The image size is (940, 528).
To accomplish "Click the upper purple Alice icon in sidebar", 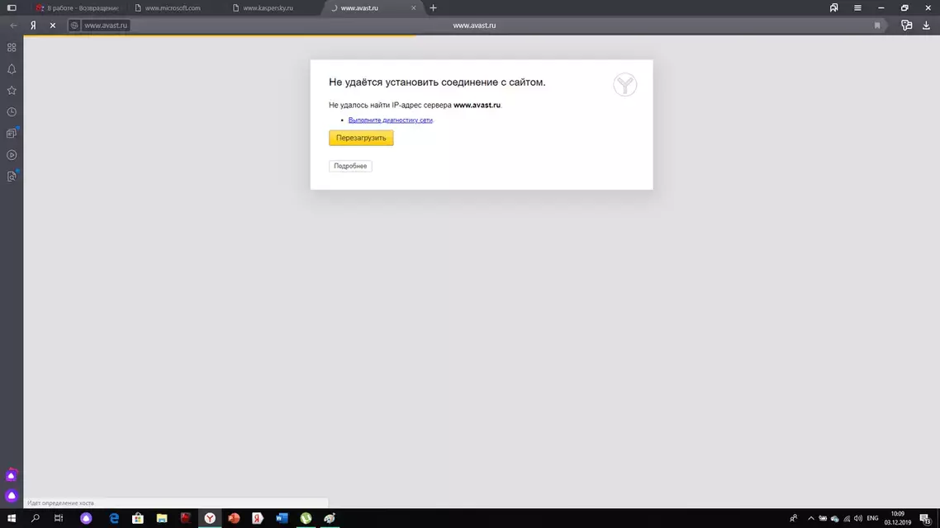I will tap(12, 475).
